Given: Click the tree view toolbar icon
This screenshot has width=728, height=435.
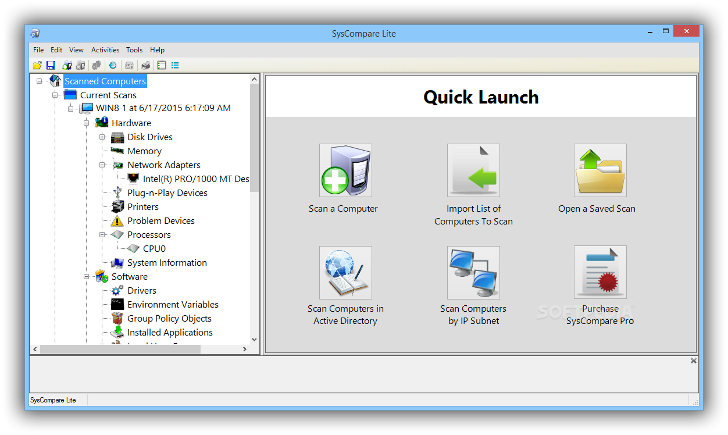Looking at the screenshot, I should 162,65.
